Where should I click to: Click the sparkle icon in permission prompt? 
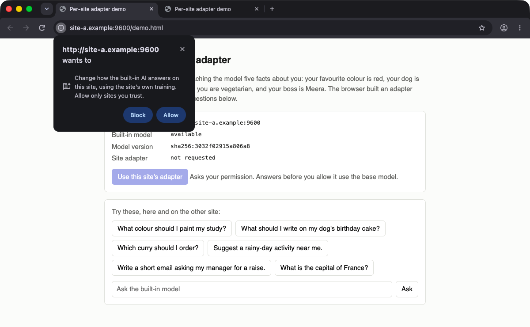tap(67, 86)
